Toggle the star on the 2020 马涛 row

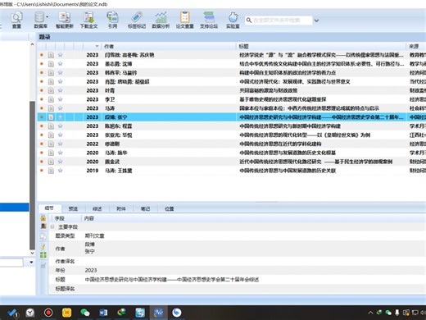tap(61, 153)
